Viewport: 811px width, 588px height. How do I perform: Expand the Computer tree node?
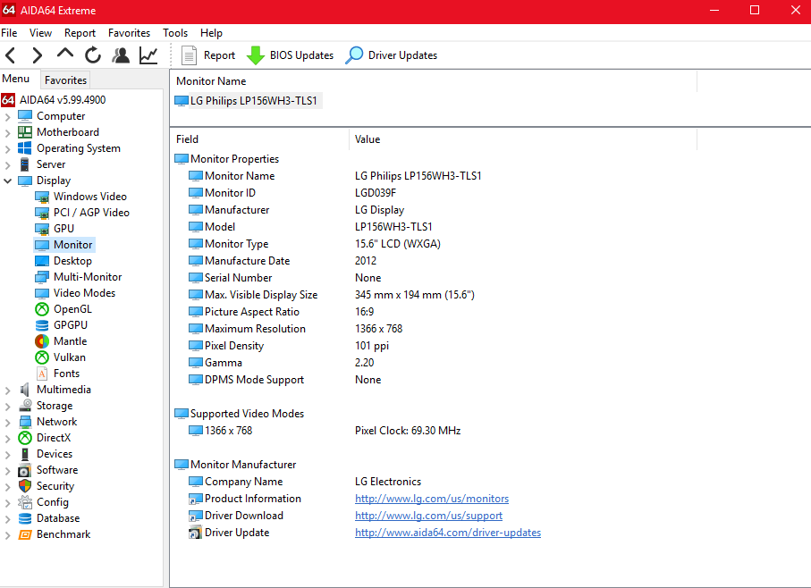point(8,117)
